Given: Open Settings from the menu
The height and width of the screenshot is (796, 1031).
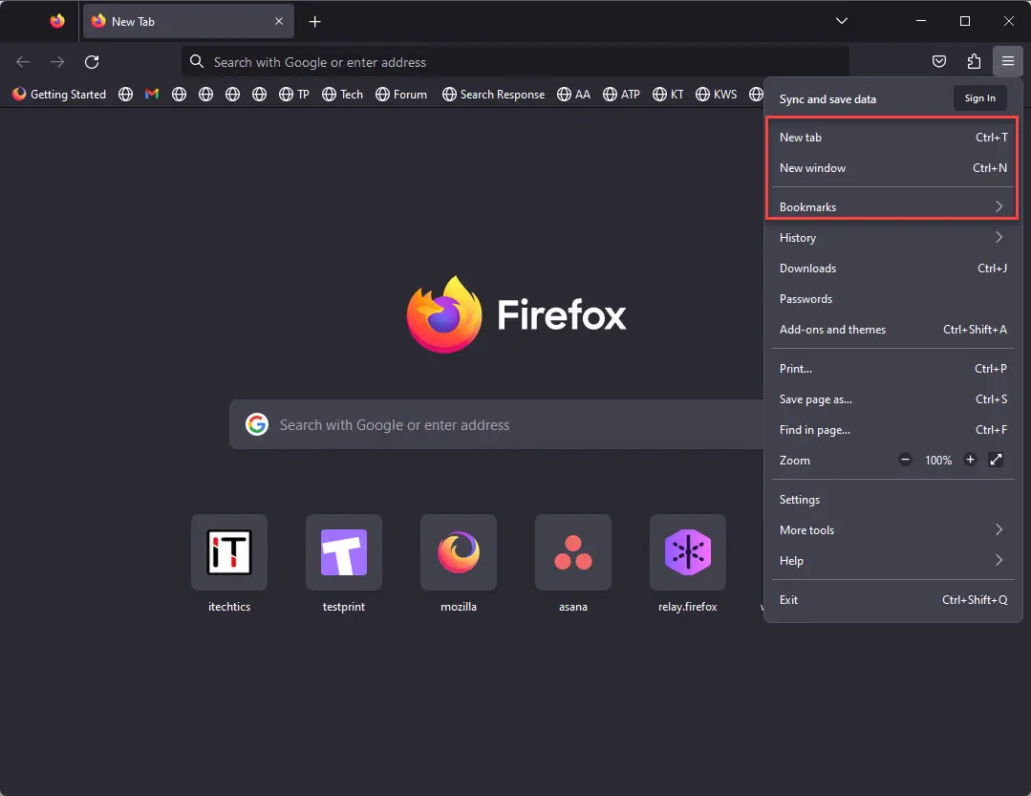Looking at the screenshot, I should (x=892, y=500).
